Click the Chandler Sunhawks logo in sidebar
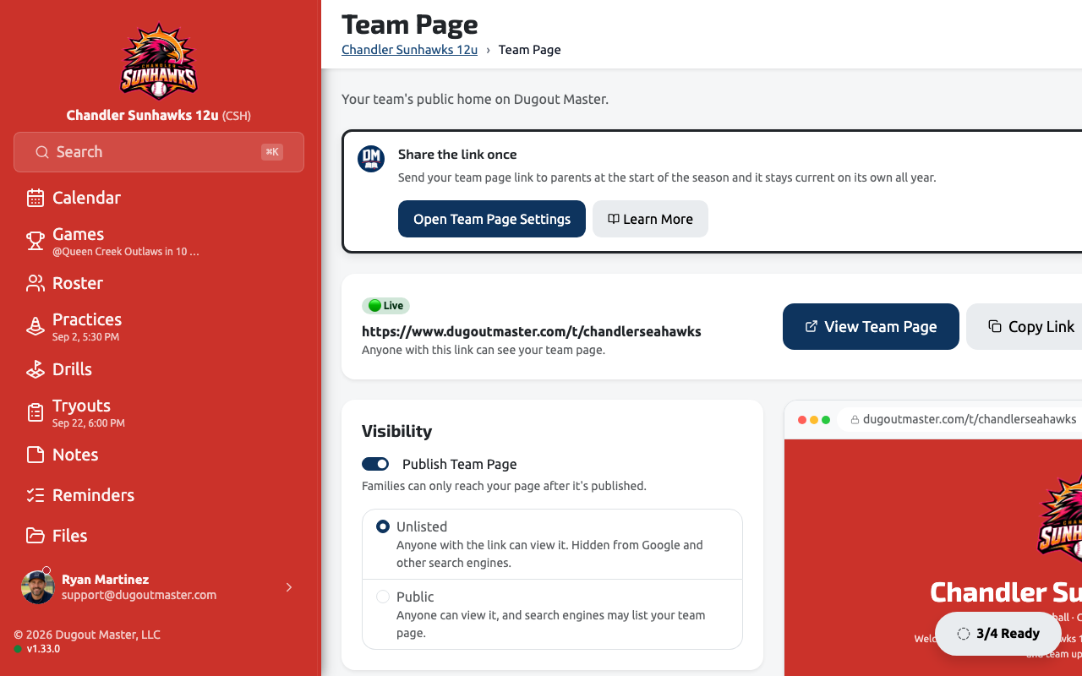Viewport: 1082px width, 676px height. point(159,61)
